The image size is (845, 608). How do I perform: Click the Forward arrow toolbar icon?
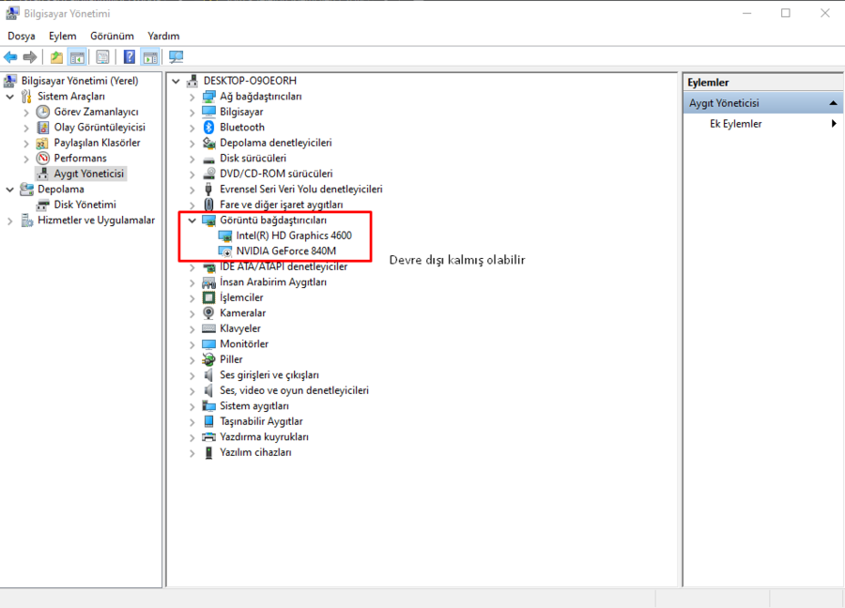click(x=30, y=57)
